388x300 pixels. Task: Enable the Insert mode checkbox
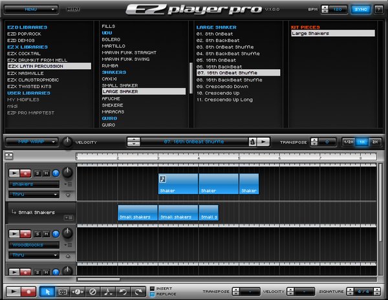[152, 288]
